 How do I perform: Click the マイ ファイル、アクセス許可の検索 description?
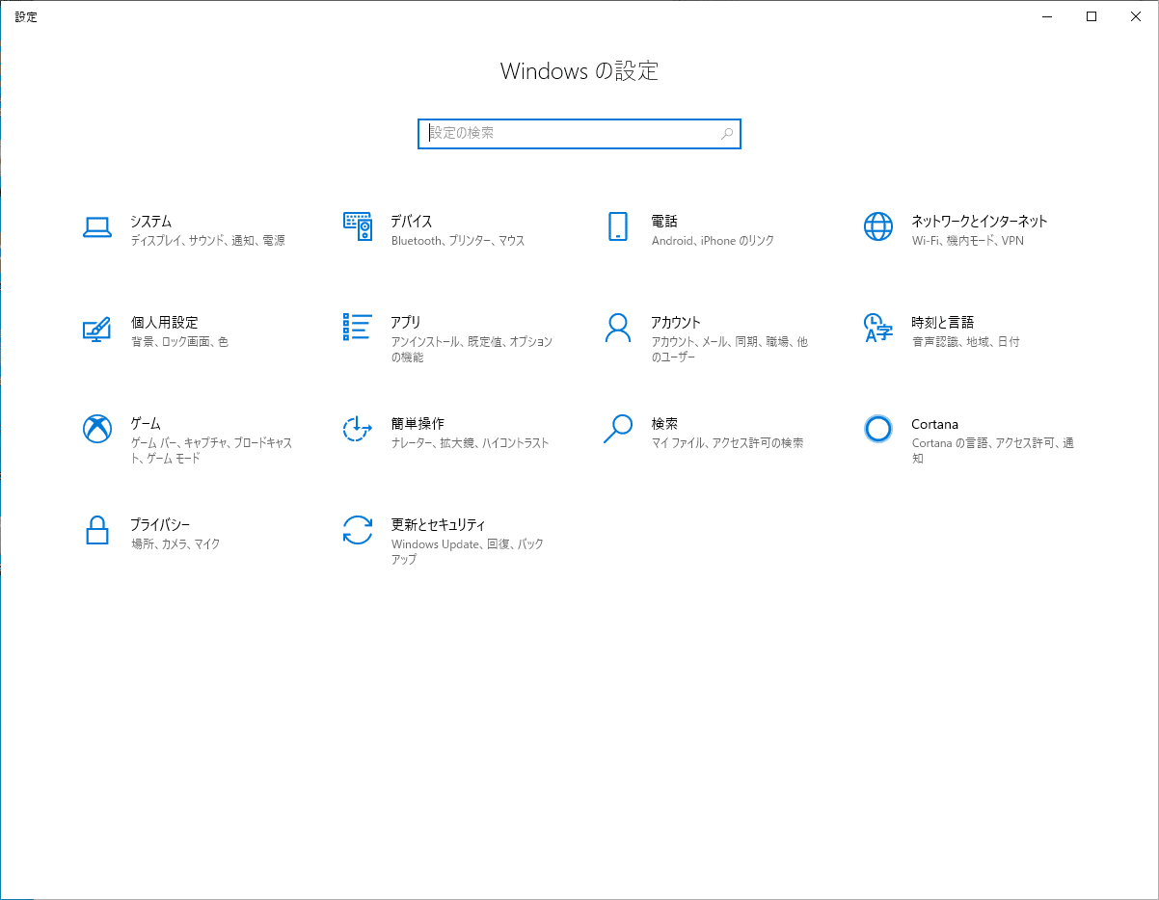tap(727, 443)
